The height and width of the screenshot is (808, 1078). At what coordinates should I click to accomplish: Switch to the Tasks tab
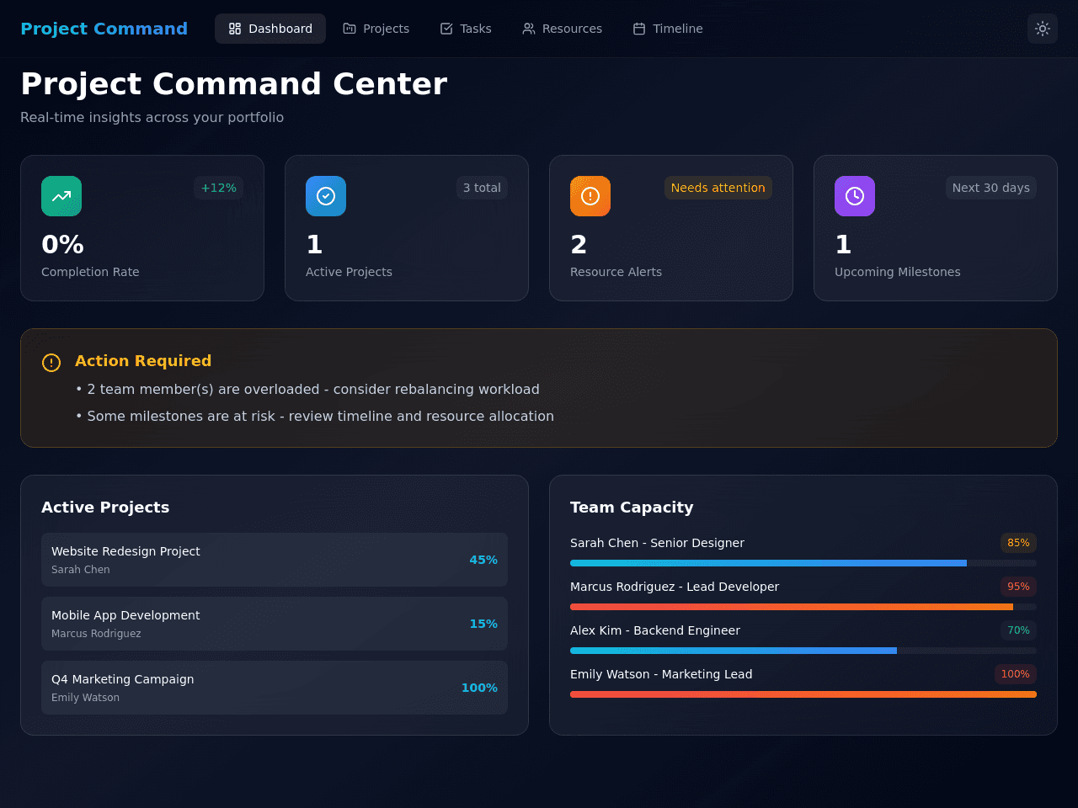coord(466,29)
